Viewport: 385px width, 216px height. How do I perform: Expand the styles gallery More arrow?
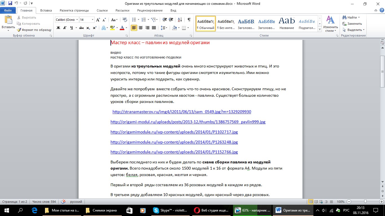pyautogui.click(x=320, y=30)
